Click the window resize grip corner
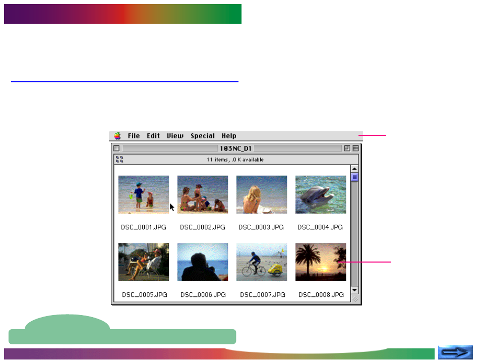 [x=355, y=298]
